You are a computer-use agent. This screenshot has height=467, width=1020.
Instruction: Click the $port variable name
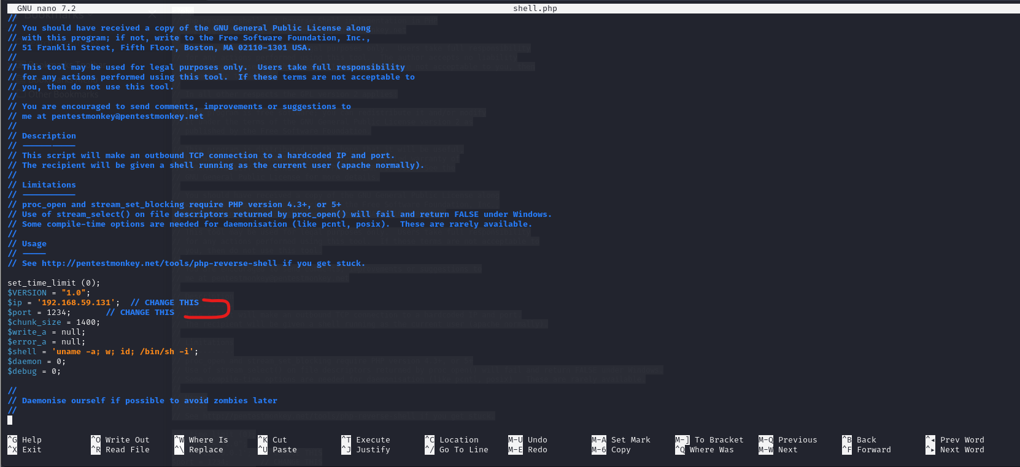[20, 313]
